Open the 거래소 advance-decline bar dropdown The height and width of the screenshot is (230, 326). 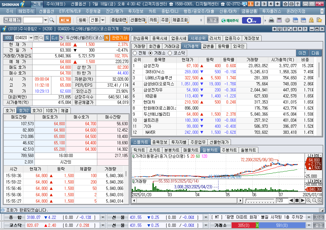tap(309, 225)
